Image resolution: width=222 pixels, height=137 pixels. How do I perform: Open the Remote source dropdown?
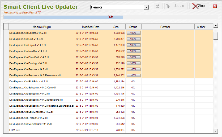click(146, 7)
